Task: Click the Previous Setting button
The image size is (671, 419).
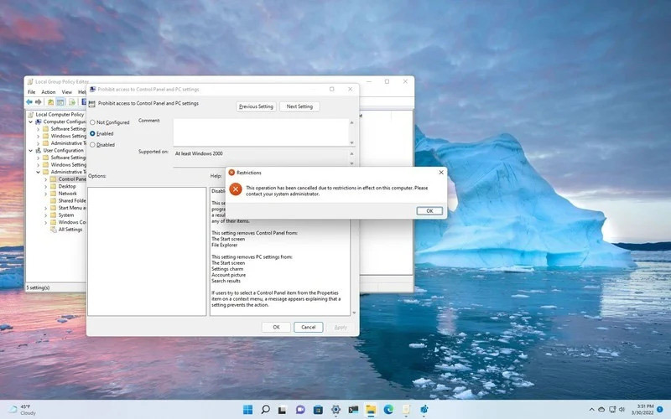Action: 256,106
